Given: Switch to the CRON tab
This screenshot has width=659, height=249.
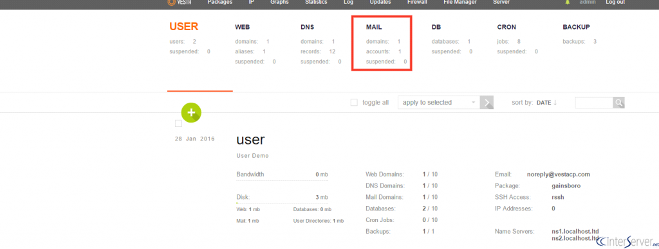Looking at the screenshot, I should (x=506, y=27).
